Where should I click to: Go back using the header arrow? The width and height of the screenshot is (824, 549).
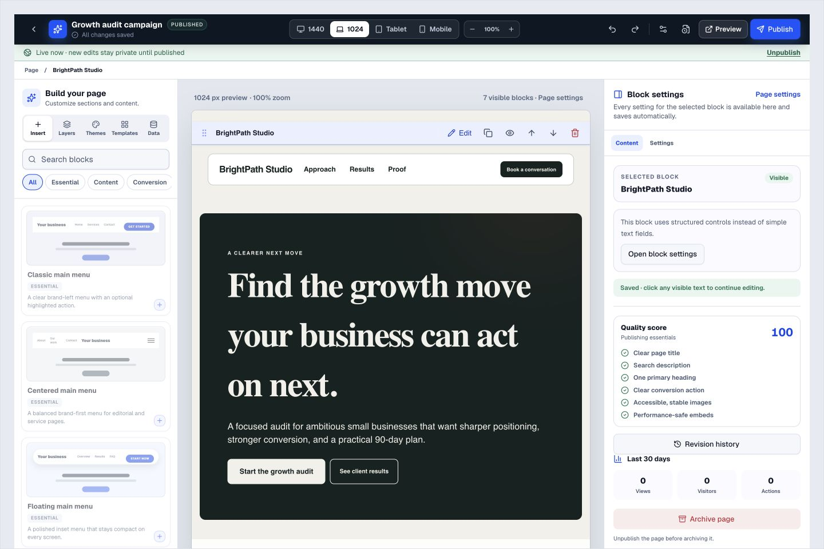point(34,29)
